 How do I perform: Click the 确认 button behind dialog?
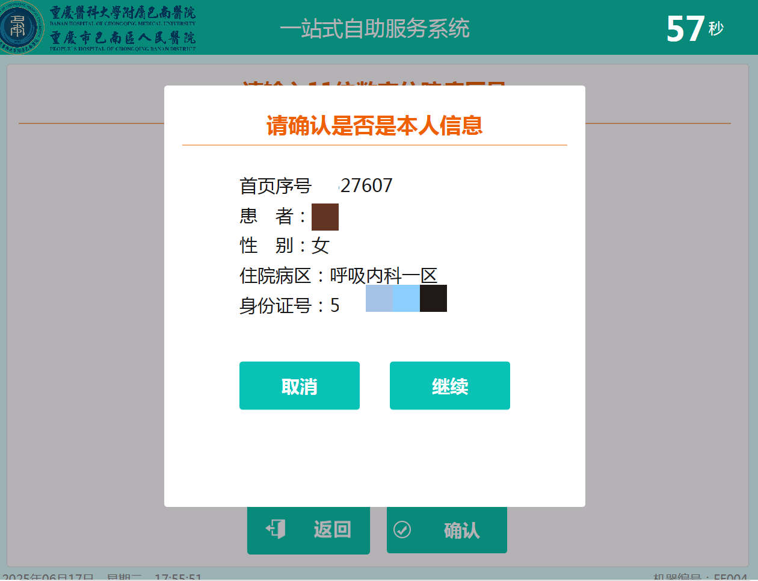click(447, 530)
